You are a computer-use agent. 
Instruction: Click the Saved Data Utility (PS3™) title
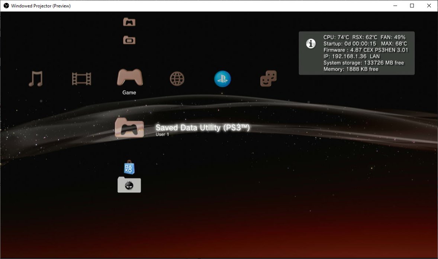pos(203,127)
